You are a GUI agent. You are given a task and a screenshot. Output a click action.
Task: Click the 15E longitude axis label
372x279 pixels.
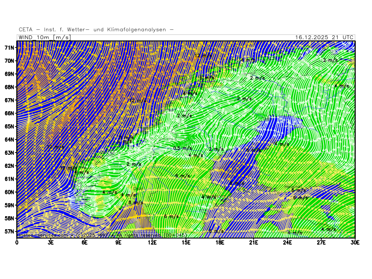pyautogui.click(x=186, y=242)
